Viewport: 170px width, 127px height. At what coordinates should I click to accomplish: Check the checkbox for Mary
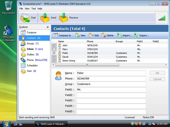tap(54, 49)
